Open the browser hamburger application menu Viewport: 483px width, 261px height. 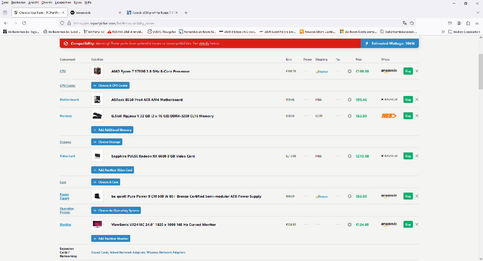coord(477,23)
